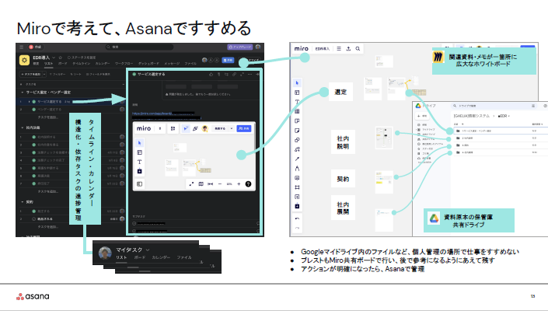
Task: Switch to the タイムライン tab in Asana
Action: click(x=82, y=64)
